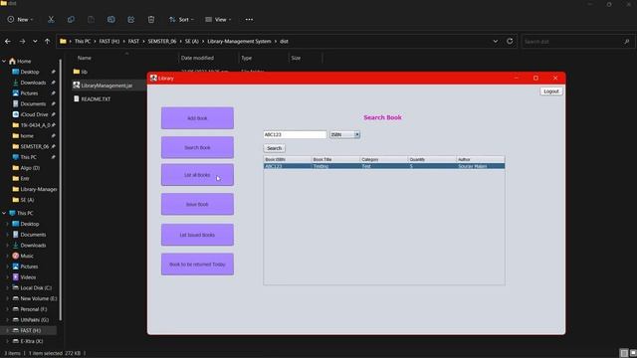The width and height of the screenshot is (637, 358).
Task: Click List all Books button
Action: tap(197, 175)
